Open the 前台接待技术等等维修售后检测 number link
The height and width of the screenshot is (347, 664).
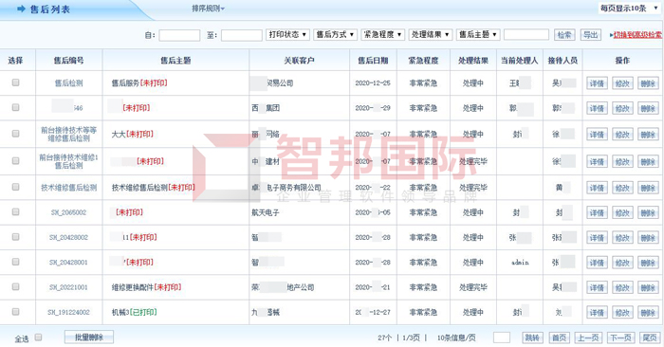click(68, 134)
